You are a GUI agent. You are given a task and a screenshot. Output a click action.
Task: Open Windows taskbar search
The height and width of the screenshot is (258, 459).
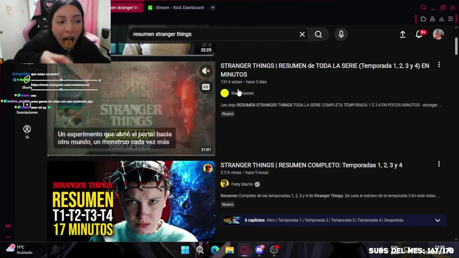pos(200,250)
